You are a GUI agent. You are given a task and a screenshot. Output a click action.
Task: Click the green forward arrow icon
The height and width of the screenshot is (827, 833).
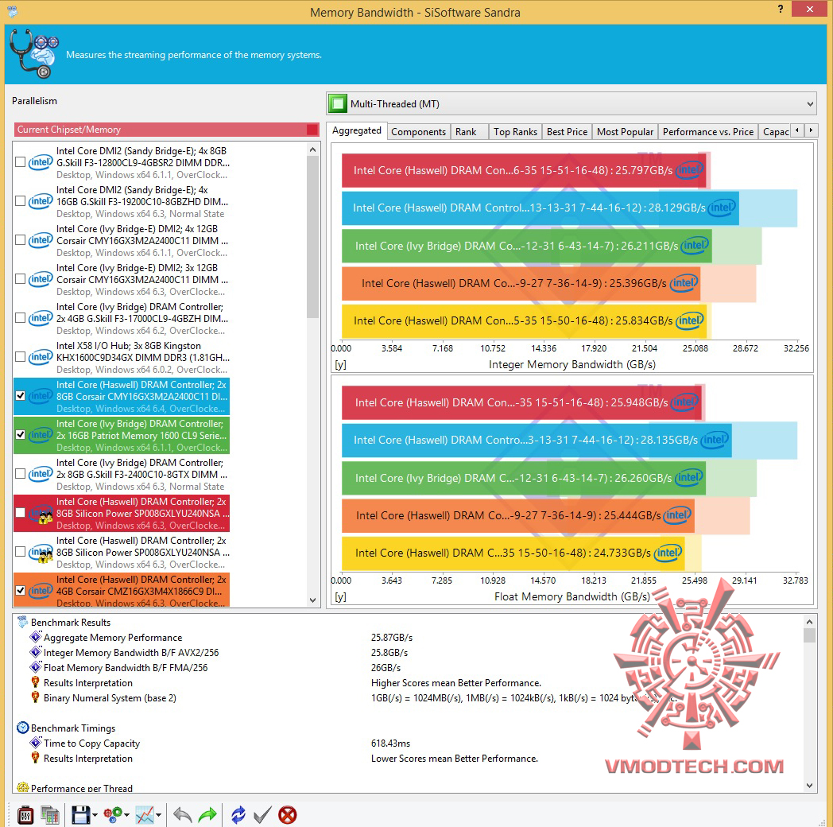click(x=207, y=814)
